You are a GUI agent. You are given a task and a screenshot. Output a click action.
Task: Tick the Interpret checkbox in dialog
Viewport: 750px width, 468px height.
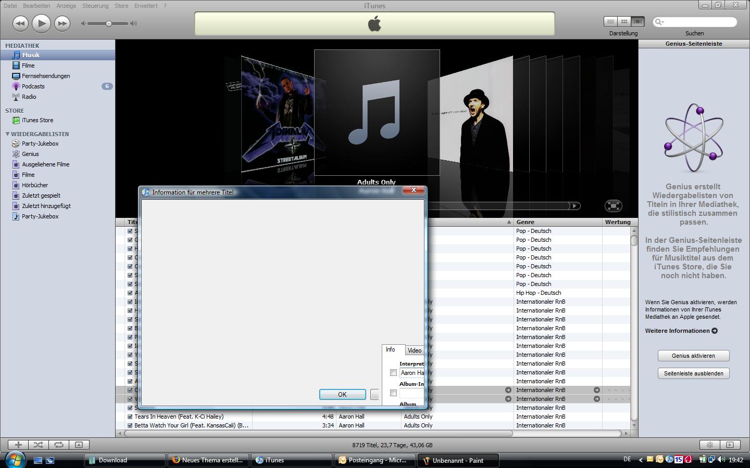(x=393, y=373)
